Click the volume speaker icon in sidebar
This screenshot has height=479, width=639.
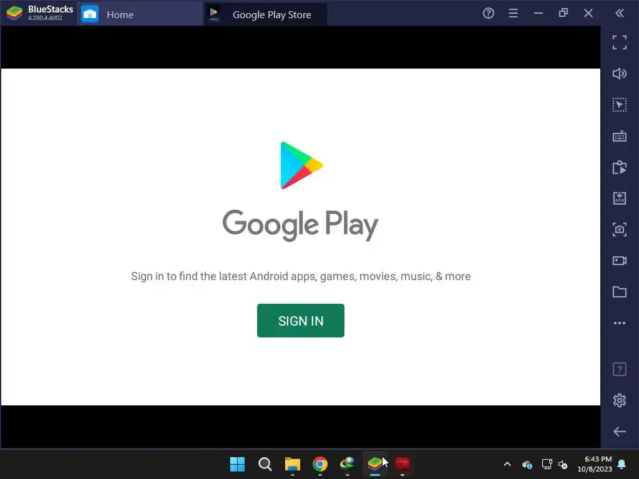tap(620, 74)
